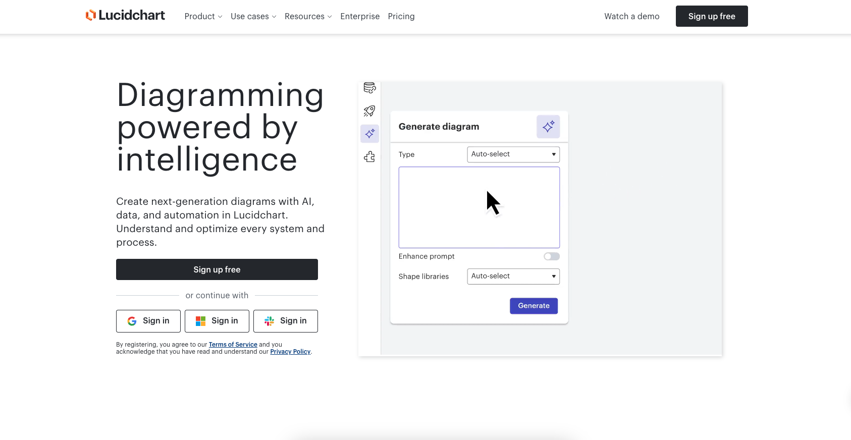Click Sign up free in header
The image size is (851, 440).
[x=712, y=16]
